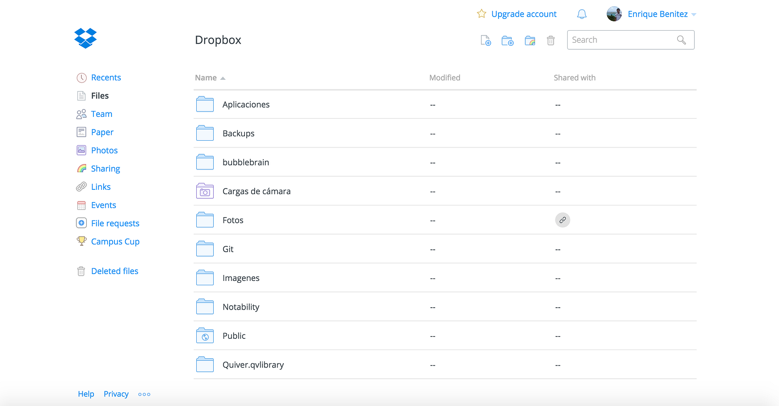Open the Fotos folder
The height and width of the screenshot is (406, 779).
tap(233, 220)
